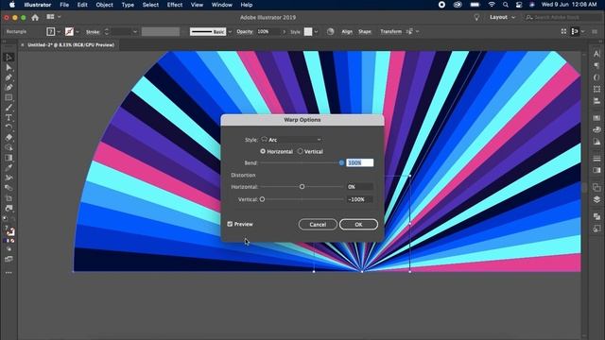Select the Rectangle tool in the toolbar

[9, 97]
